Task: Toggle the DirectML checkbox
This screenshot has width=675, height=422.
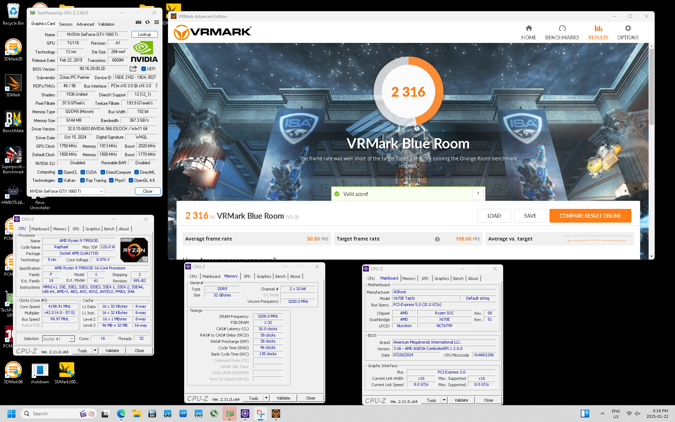Action: pos(136,172)
